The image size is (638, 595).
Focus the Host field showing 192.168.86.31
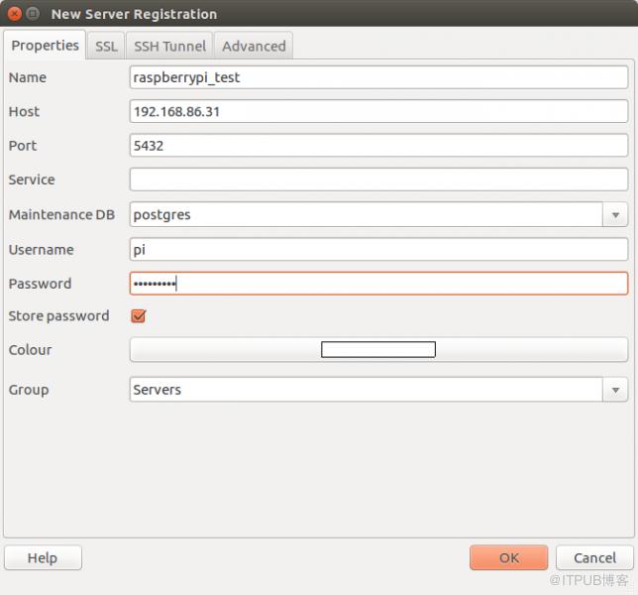point(378,111)
